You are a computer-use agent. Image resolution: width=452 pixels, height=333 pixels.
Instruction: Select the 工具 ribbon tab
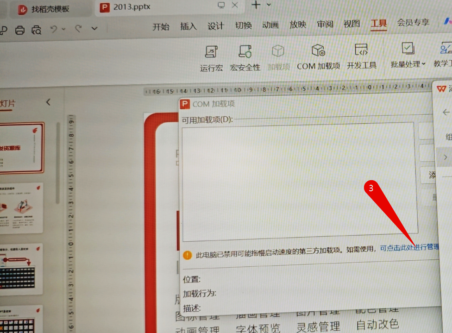tap(378, 23)
